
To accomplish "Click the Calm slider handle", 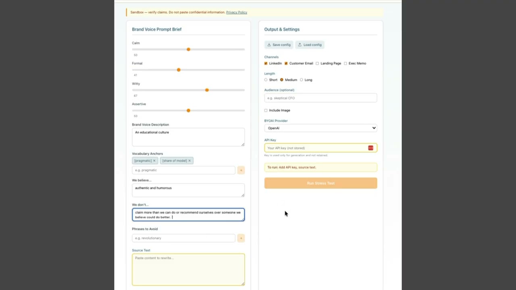I will [188, 50].
